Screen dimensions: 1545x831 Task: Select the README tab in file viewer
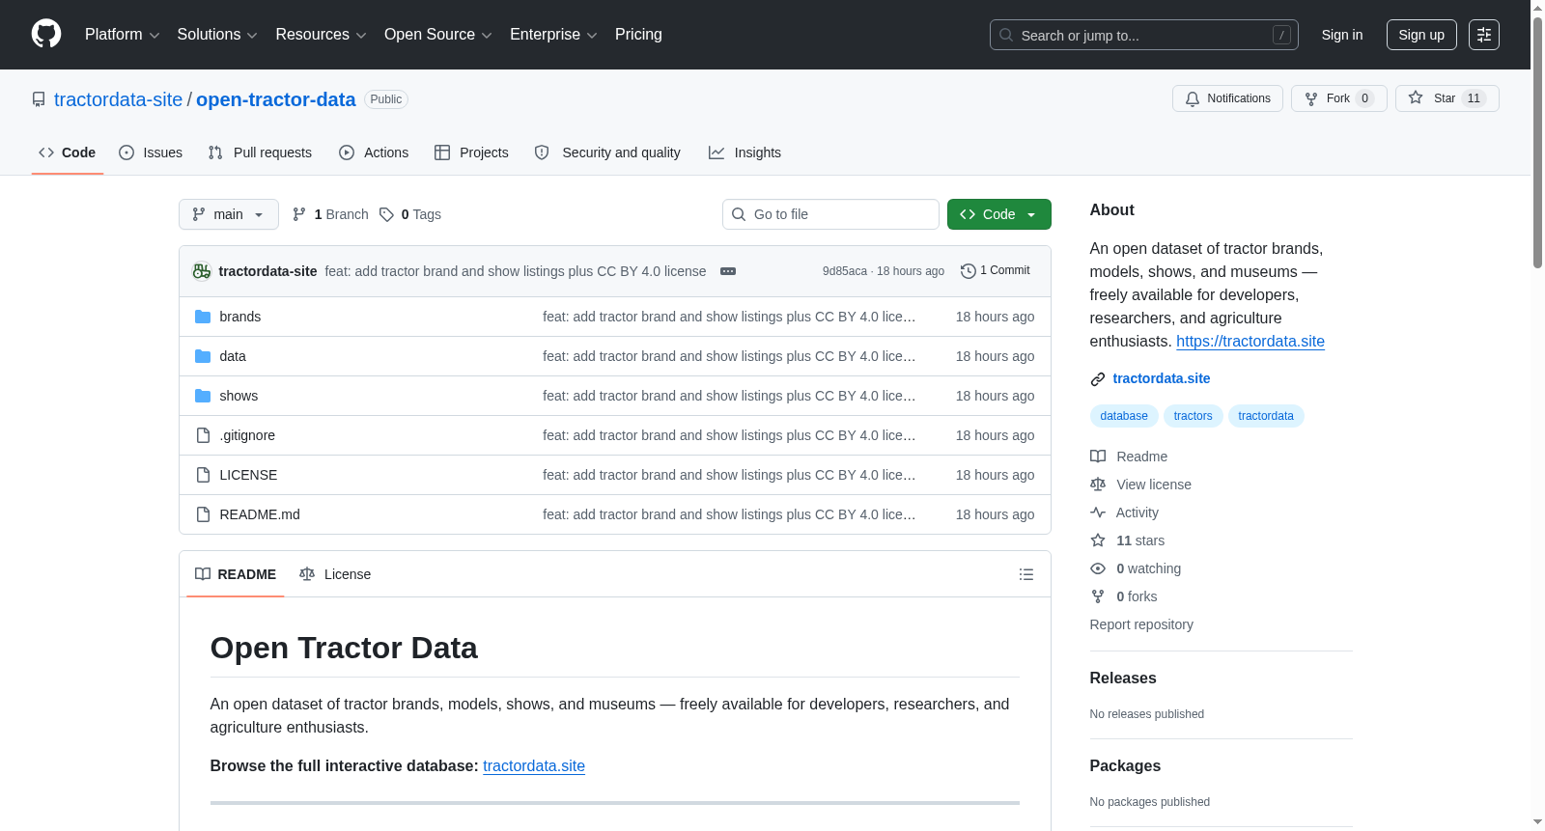(x=236, y=574)
